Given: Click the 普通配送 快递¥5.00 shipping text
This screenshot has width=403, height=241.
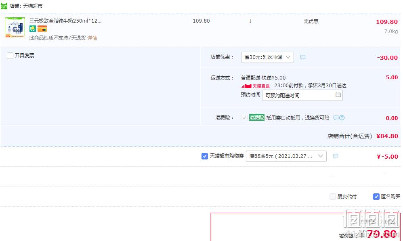Looking at the screenshot, I should point(263,78).
